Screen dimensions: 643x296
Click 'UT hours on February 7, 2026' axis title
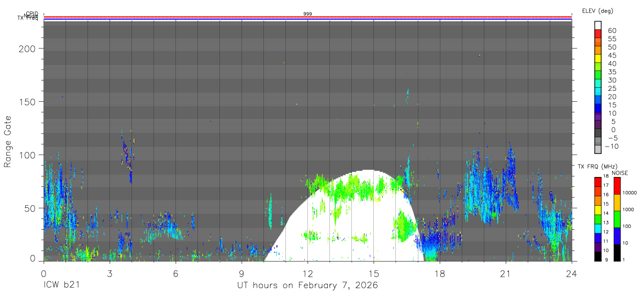click(x=307, y=286)
